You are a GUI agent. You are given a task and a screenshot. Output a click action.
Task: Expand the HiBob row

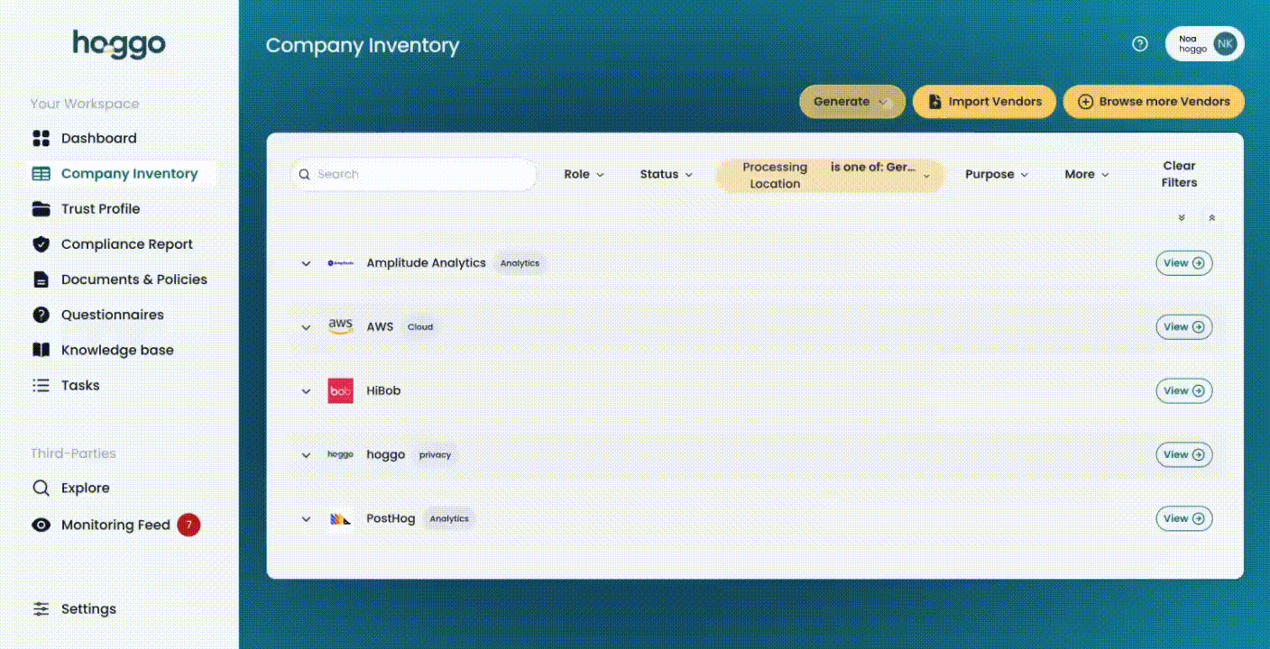(x=306, y=391)
